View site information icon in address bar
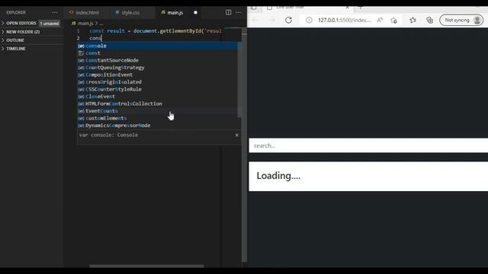 309,21
